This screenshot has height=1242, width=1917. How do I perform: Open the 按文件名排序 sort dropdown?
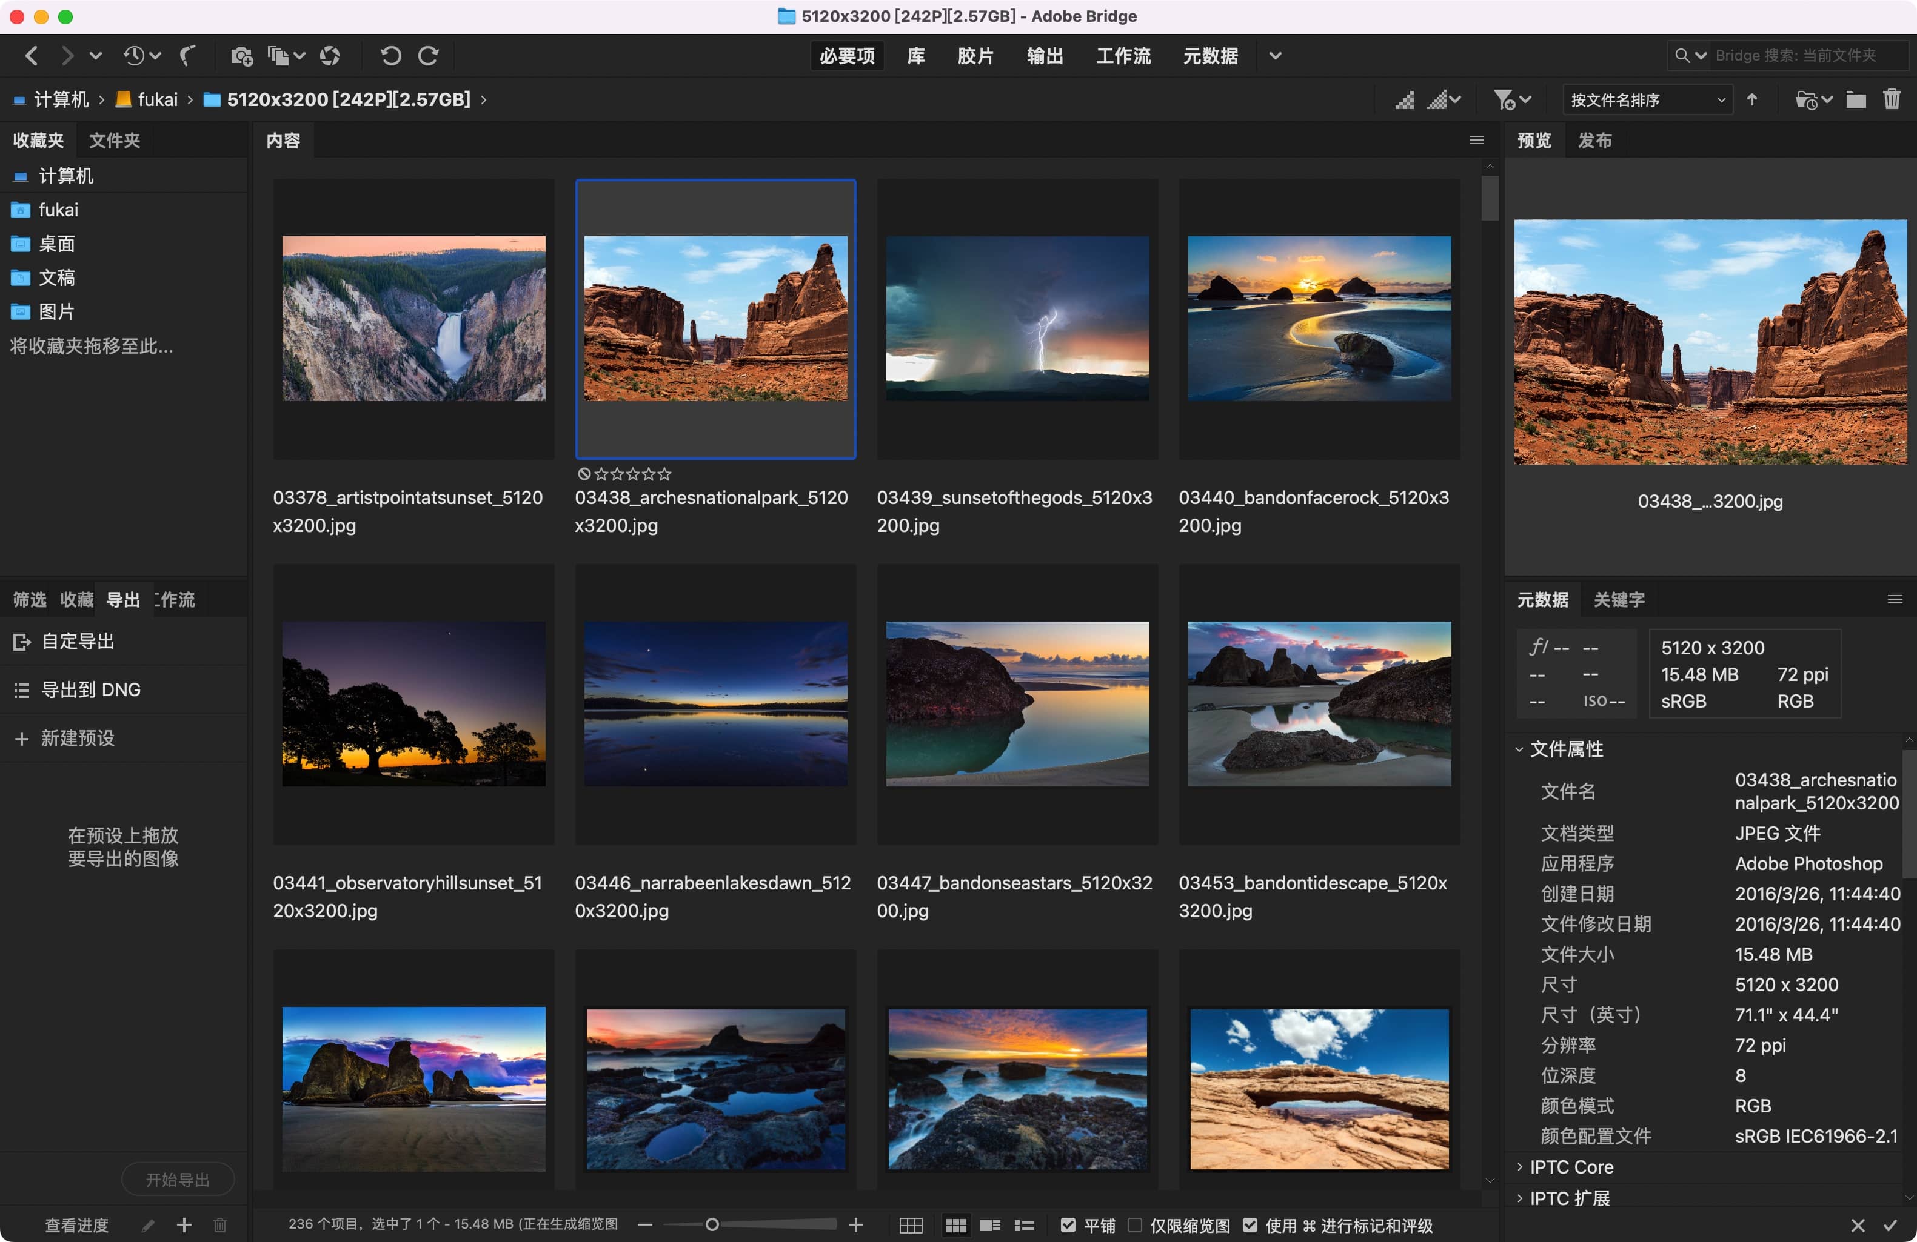point(1647,100)
